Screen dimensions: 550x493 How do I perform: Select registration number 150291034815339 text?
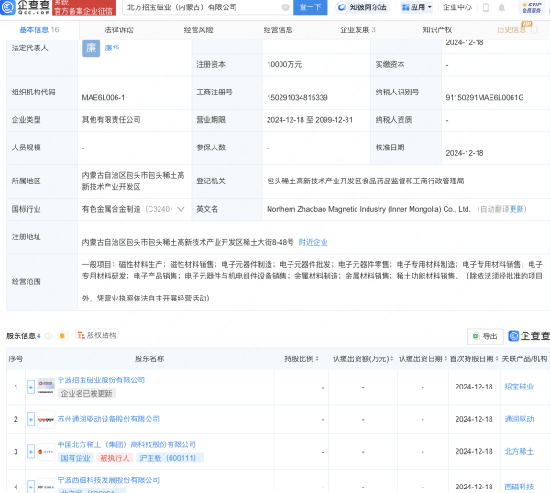coord(297,98)
